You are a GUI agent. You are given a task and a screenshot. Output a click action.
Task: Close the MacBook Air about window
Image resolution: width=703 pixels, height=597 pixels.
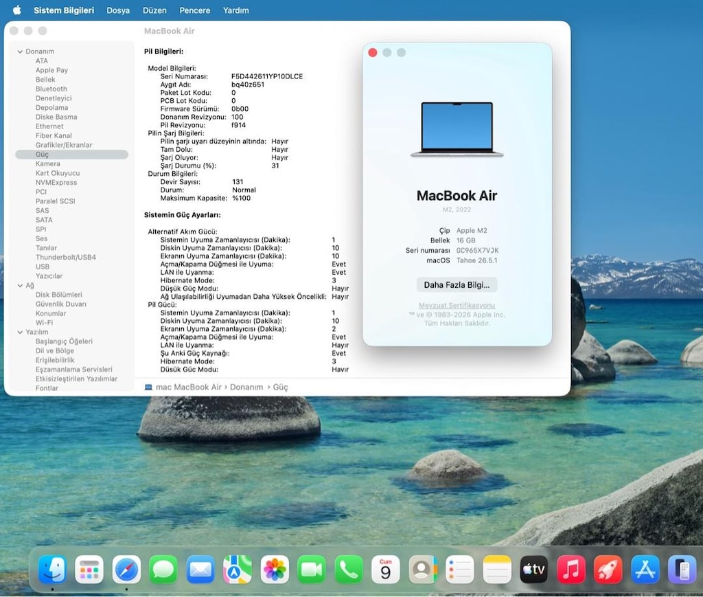[x=373, y=52]
